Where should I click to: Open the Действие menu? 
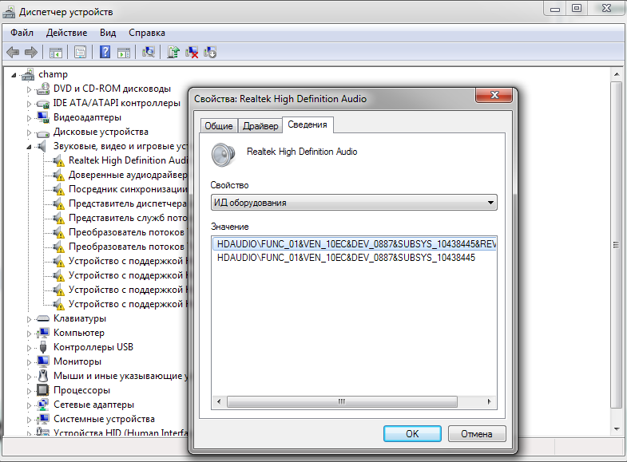pyautogui.click(x=66, y=33)
